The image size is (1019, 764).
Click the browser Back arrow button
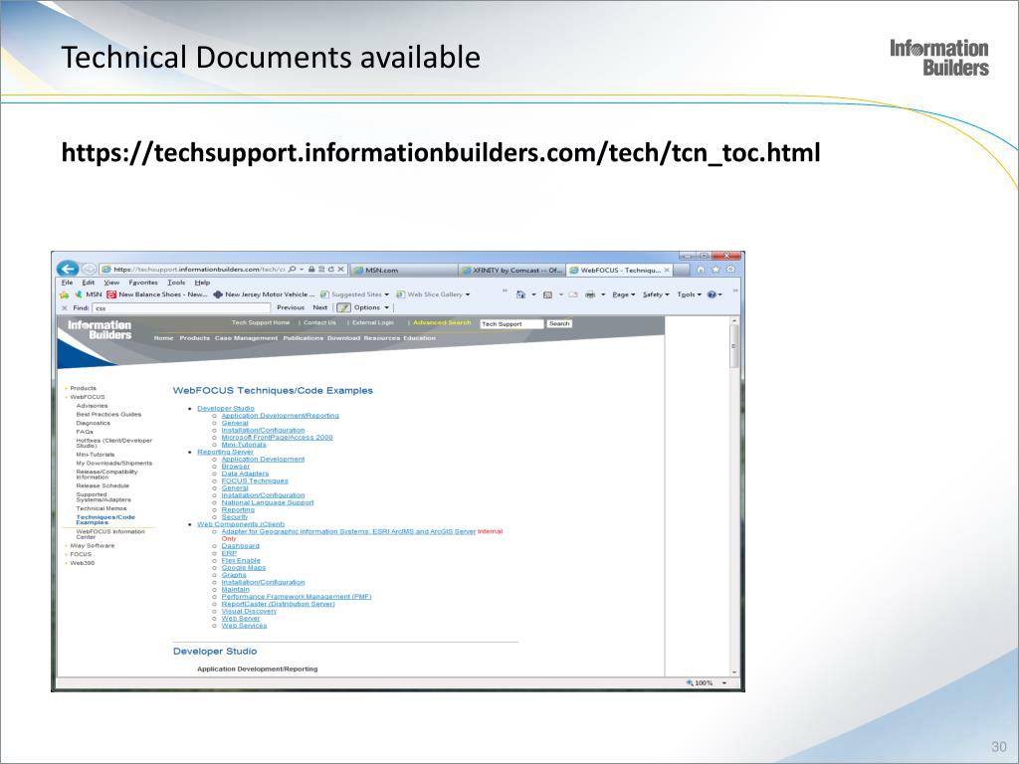pos(68,269)
